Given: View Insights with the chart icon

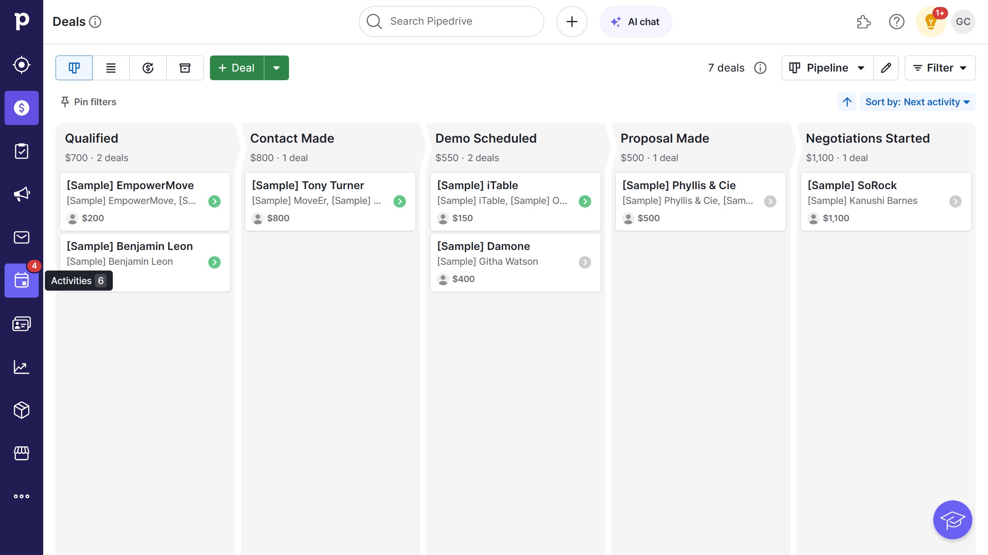Looking at the screenshot, I should click(21, 367).
